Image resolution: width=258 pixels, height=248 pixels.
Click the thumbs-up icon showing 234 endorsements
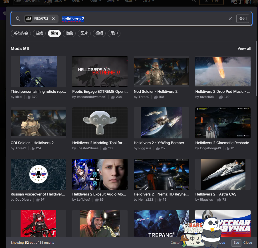pos(113,97)
